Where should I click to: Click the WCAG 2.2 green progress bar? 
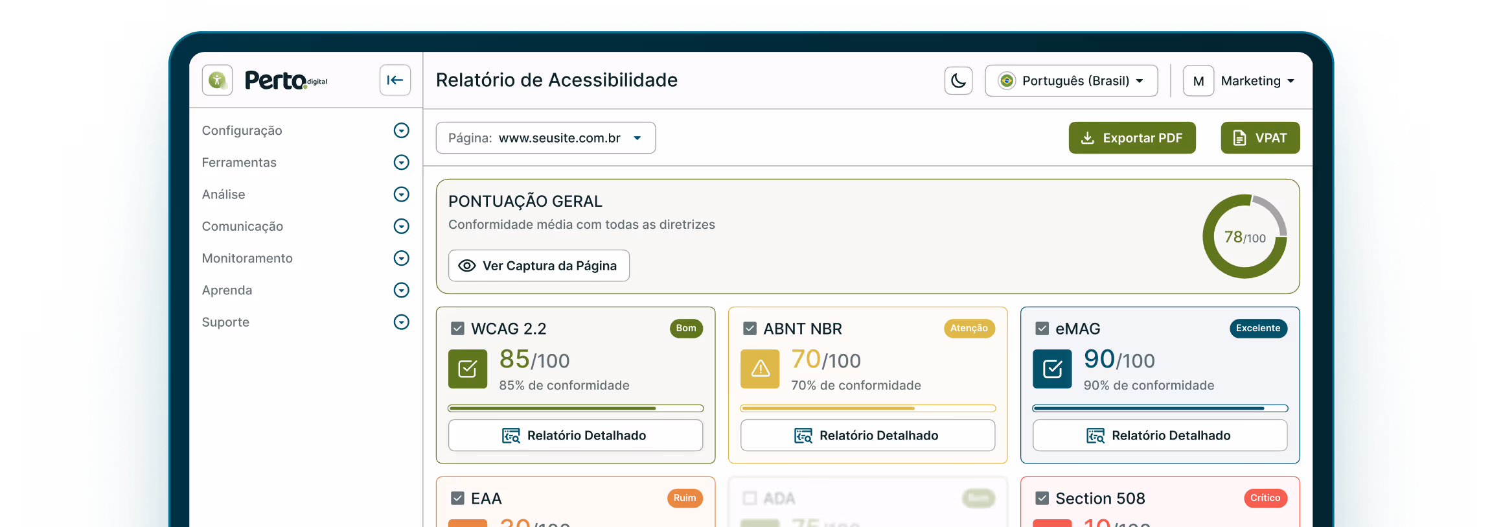click(575, 408)
